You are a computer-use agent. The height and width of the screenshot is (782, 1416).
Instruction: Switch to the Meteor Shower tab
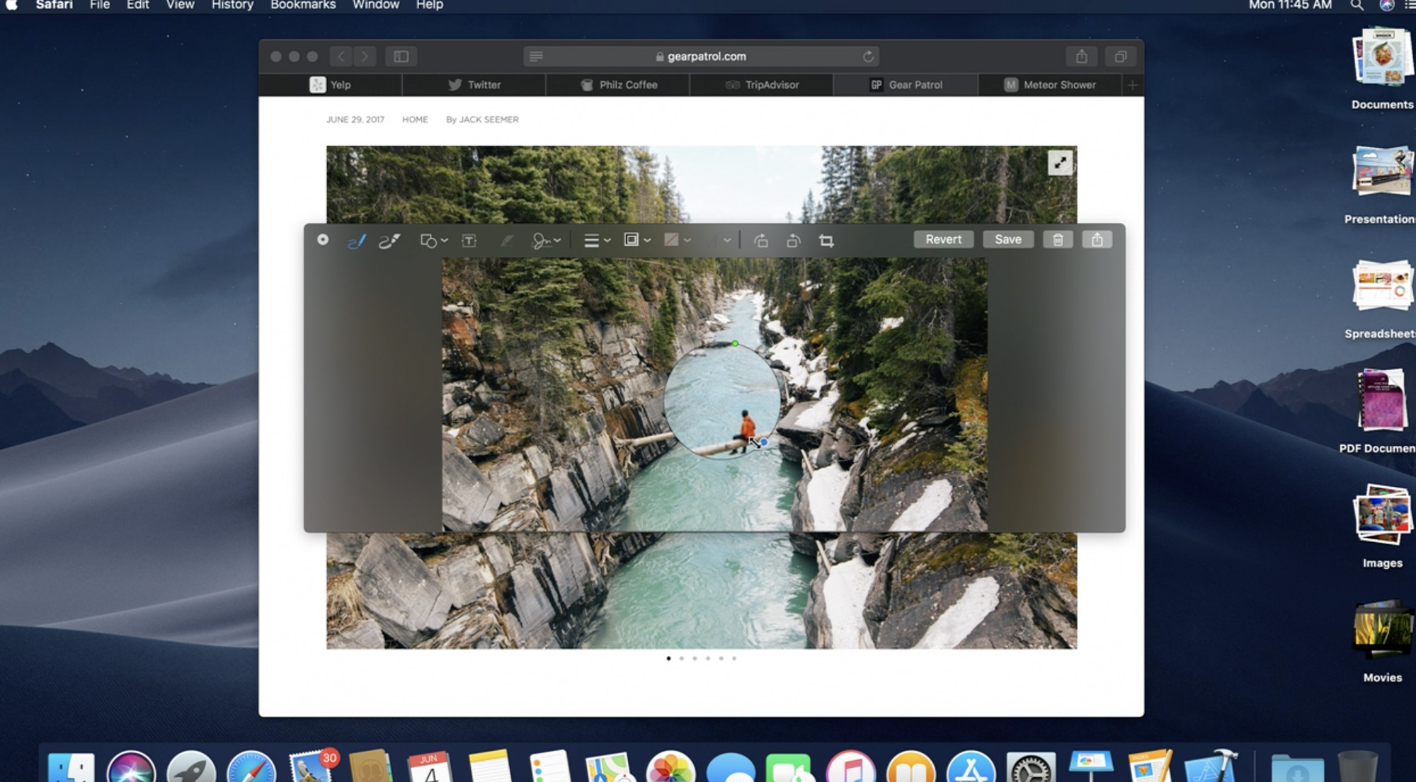point(1050,85)
